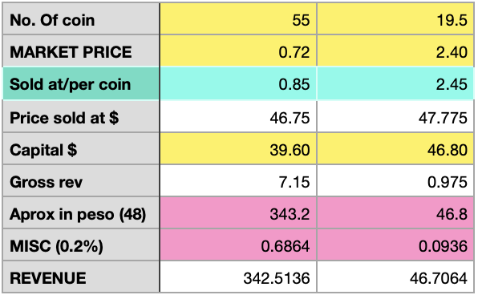Viewport: 478px width, 295px height.
Task: Select the yellow cell showing 39.60
Action: (x=238, y=148)
